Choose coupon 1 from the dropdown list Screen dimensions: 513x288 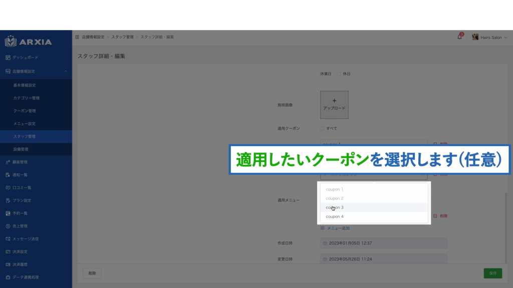tap(374, 189)
